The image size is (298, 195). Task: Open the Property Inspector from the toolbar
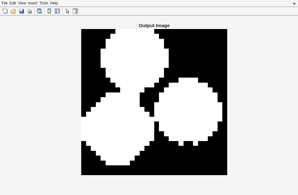(75, 11)
